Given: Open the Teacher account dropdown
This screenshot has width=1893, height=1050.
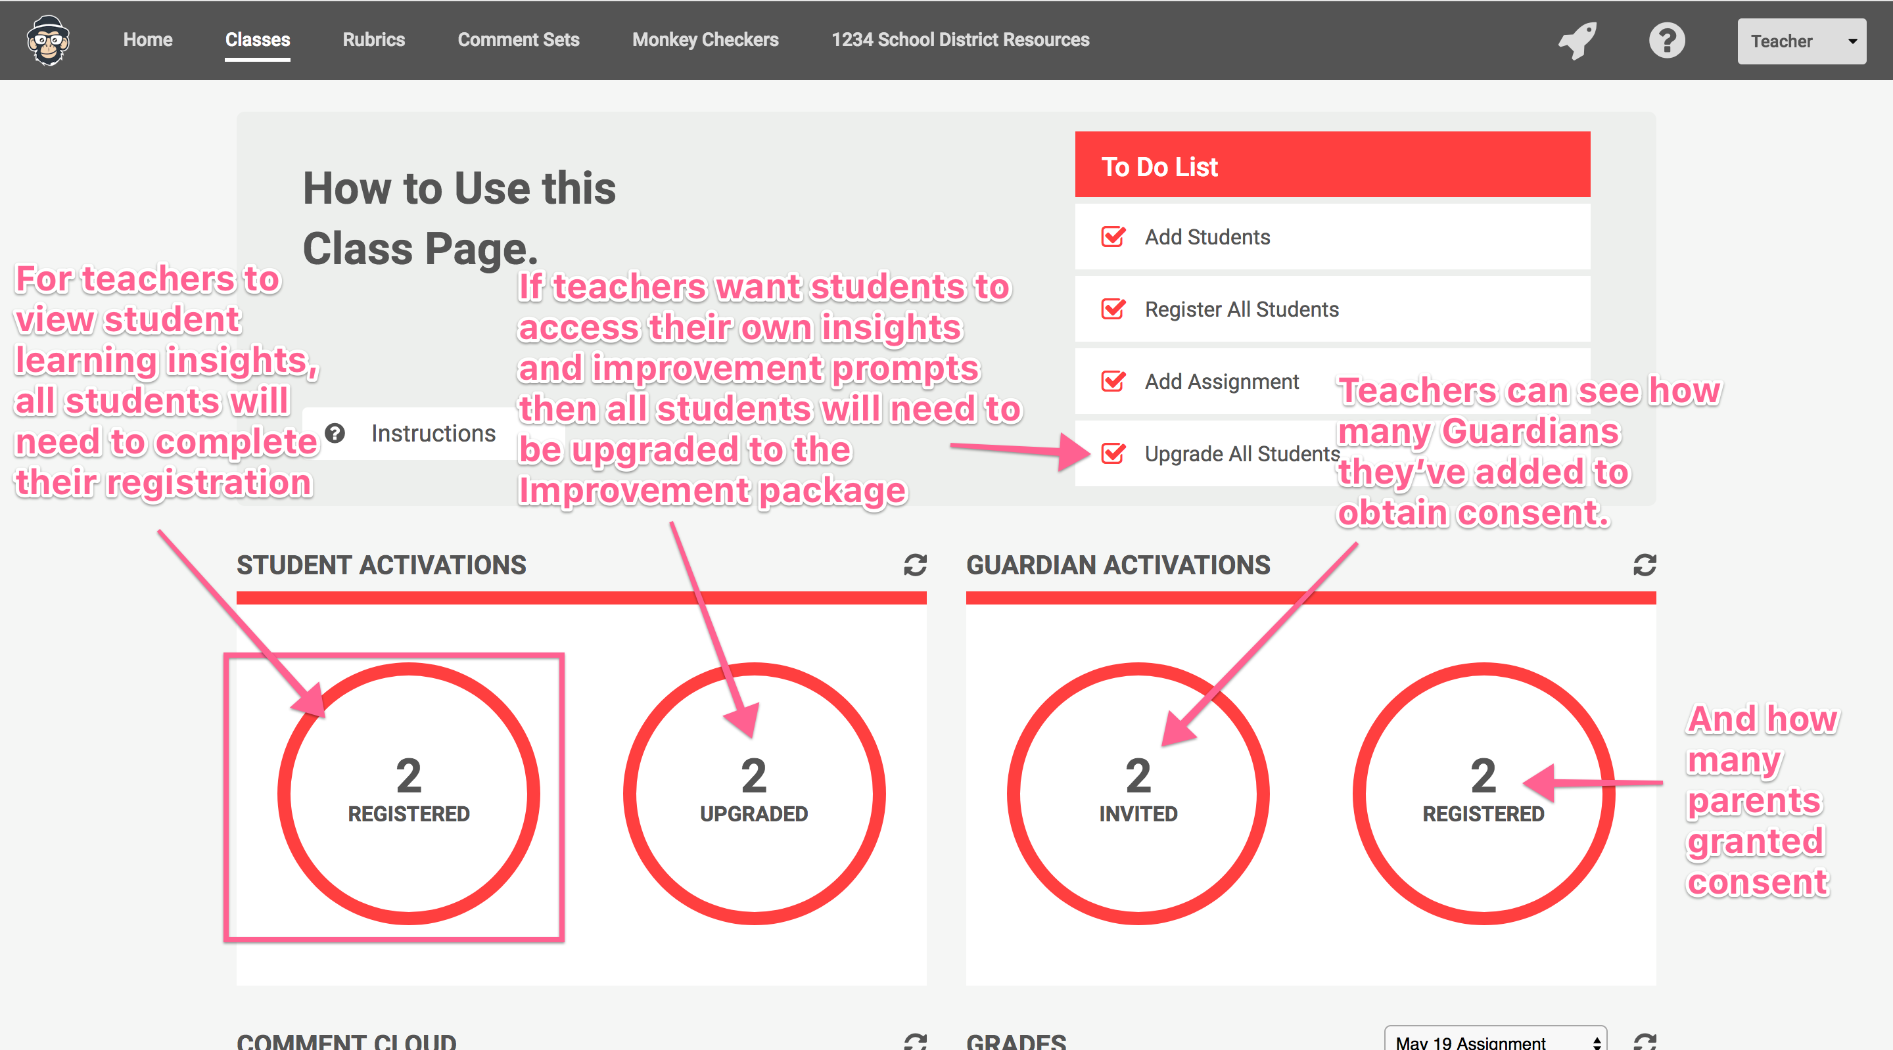Looking at the screenshot, I should coord(1800,41).
